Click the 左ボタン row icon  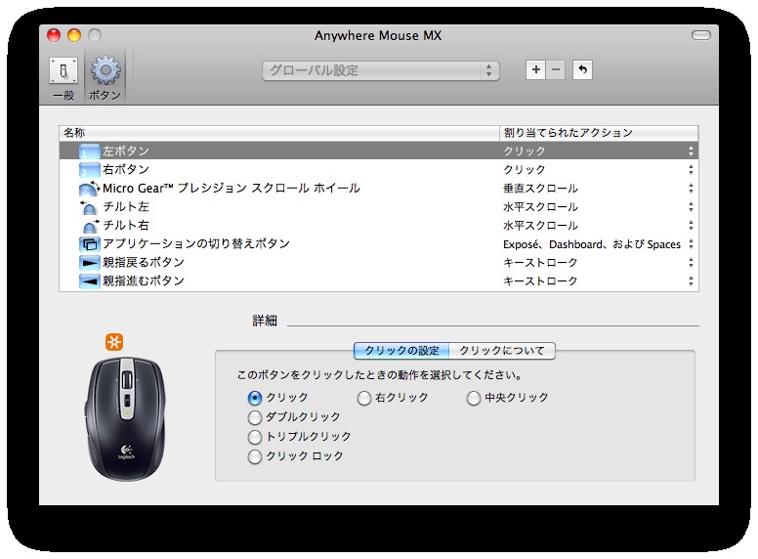pos(90,151)
